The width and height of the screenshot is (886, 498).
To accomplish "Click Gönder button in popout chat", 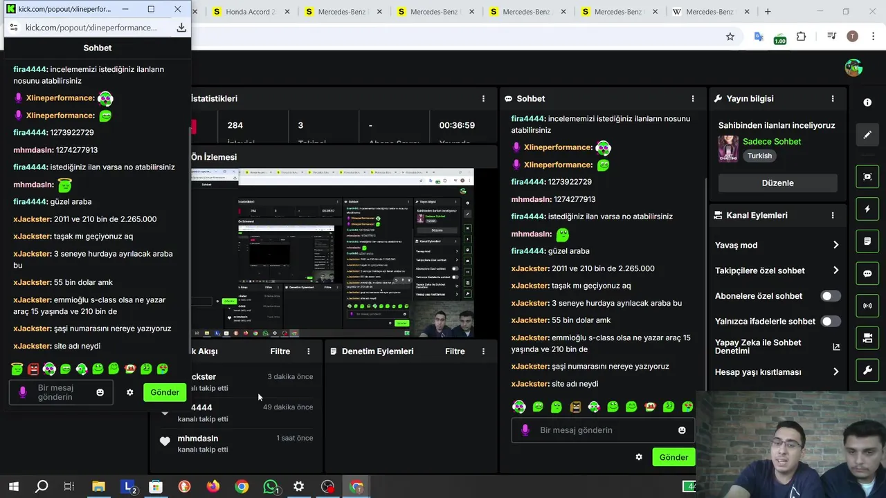I will (x=165, y=392).
